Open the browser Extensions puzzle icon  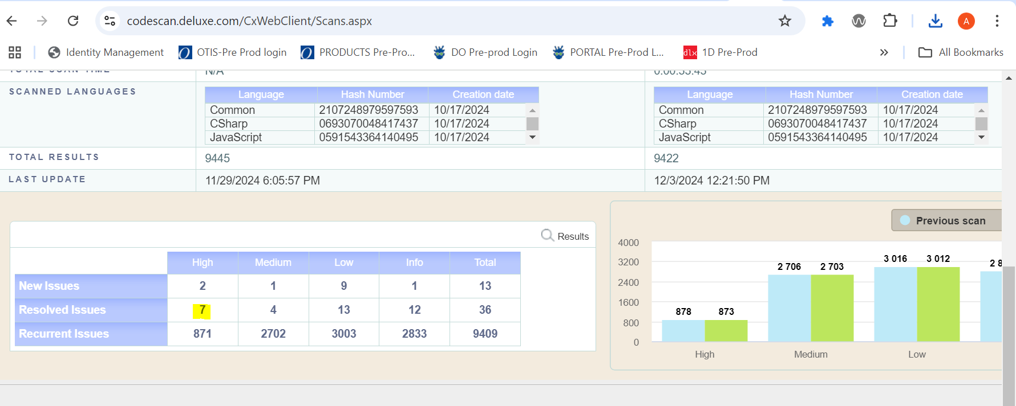pyautogui.click(x=889, y=21)
